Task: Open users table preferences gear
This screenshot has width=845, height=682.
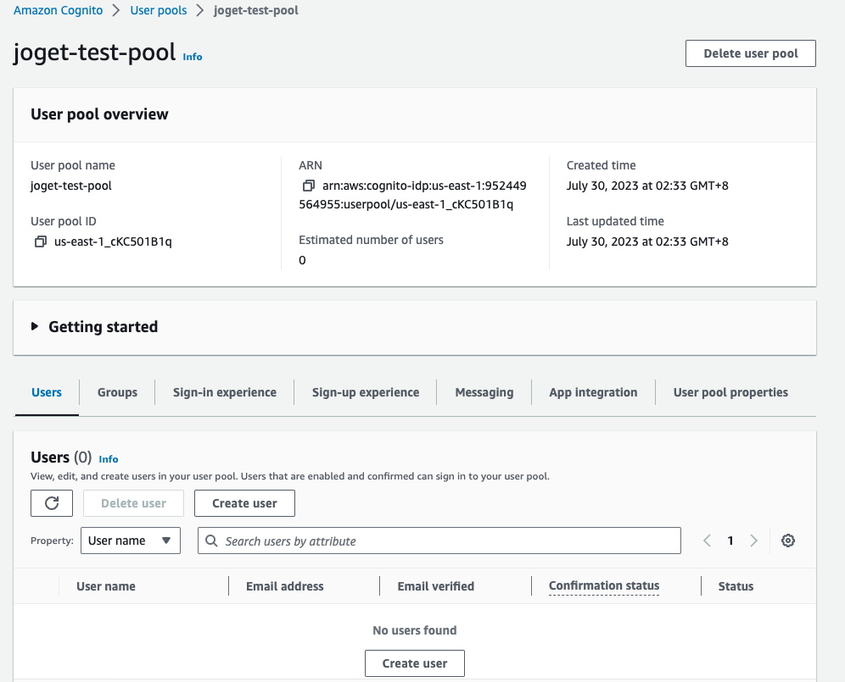Action: pos(788,541)
